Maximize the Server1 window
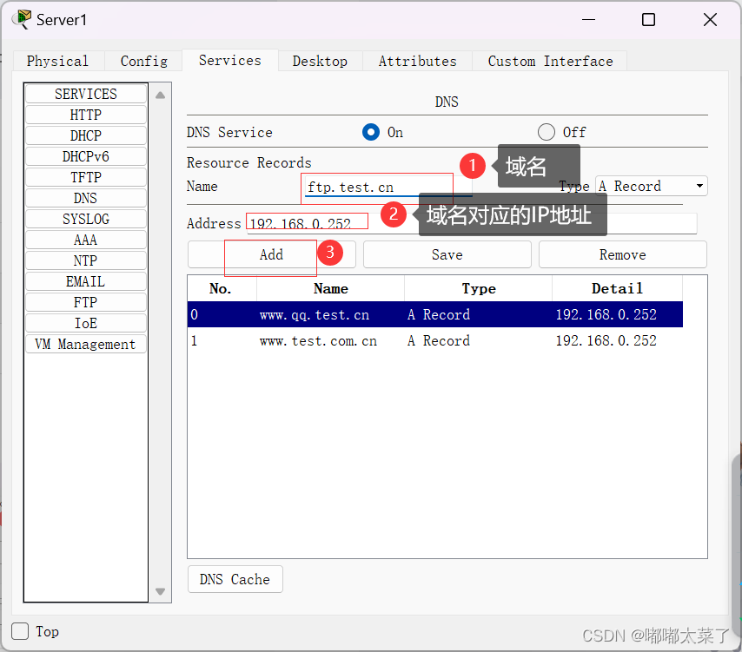This screenshot has width=742, height=652. (x=648, y=20)
